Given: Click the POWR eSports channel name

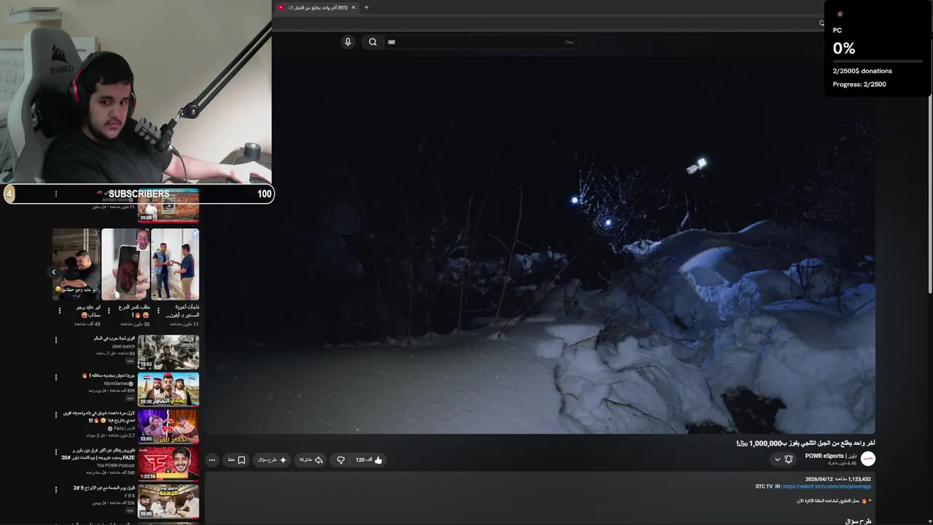Looking at the screenshot, I should (x=831, y=456).
